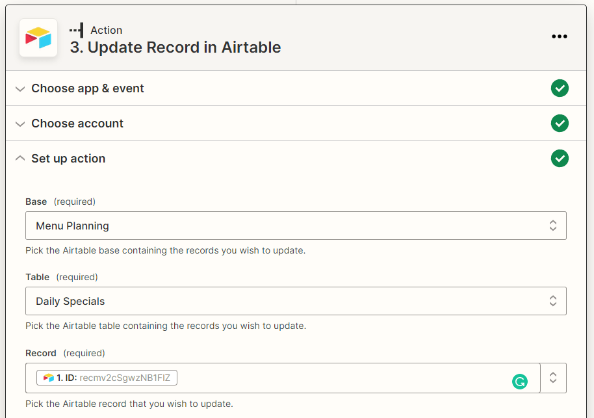Open the Base dropdown showing Menu Planning
594x418 pixels.
(296, 226)
